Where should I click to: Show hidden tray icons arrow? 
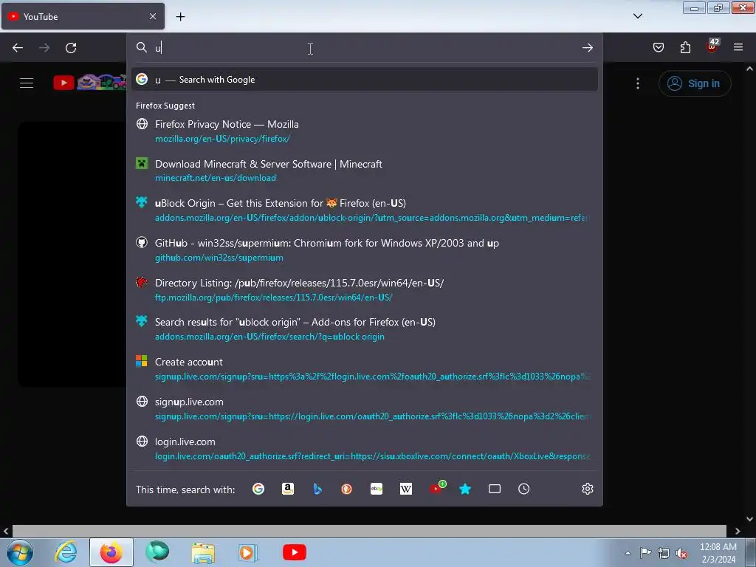(x=628, y=553)
